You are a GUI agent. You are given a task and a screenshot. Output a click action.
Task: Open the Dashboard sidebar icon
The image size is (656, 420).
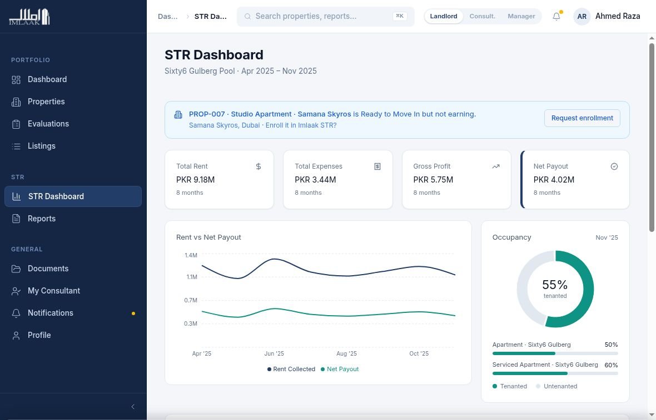coord(16,80)
